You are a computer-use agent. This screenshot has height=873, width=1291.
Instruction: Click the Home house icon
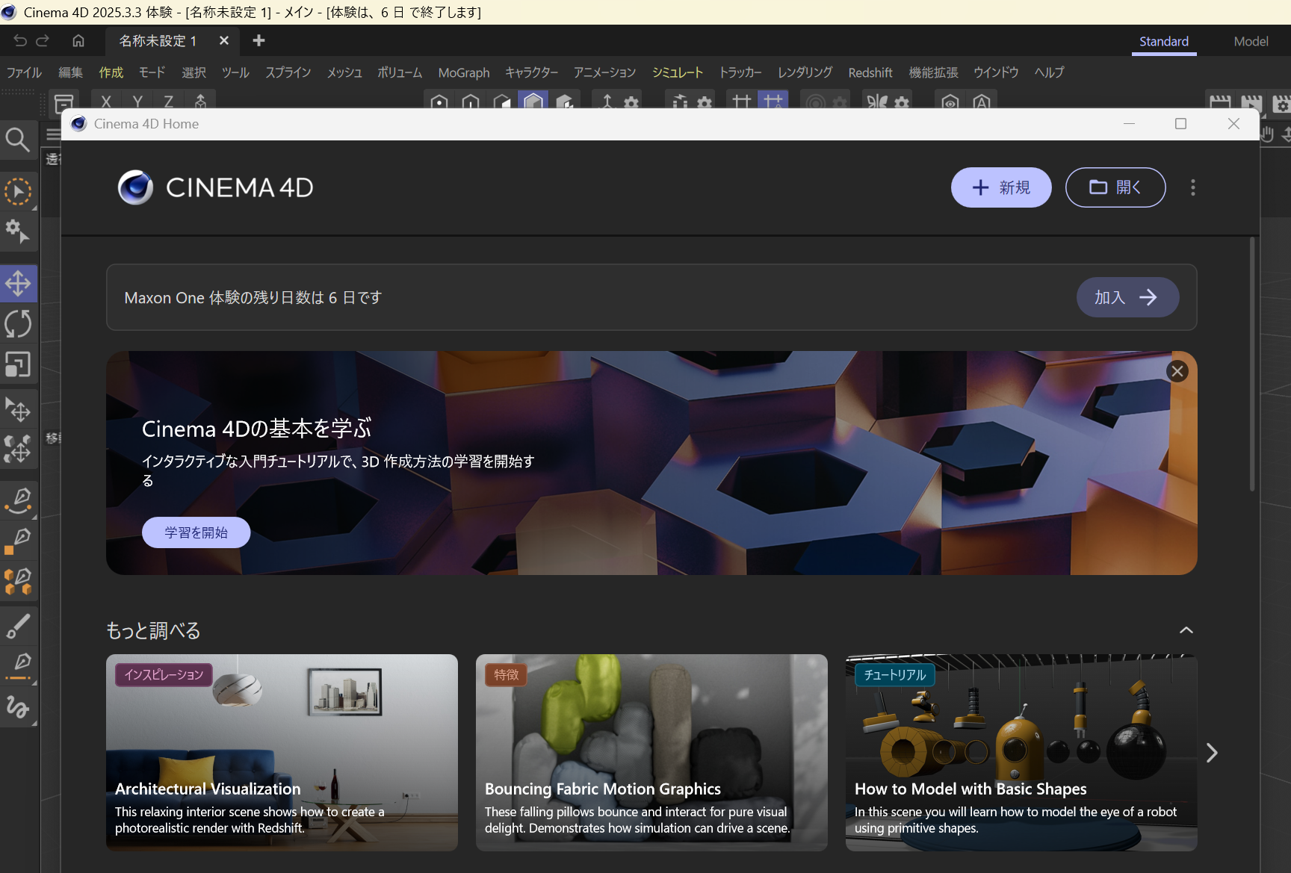(x=78, y=41)
